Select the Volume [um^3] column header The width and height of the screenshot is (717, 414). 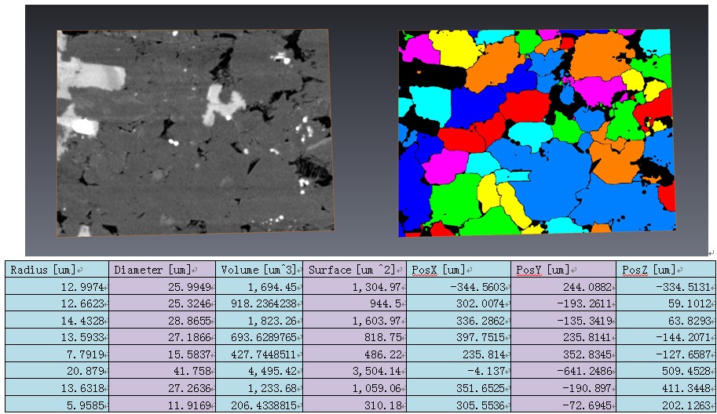tap(259, 270)
